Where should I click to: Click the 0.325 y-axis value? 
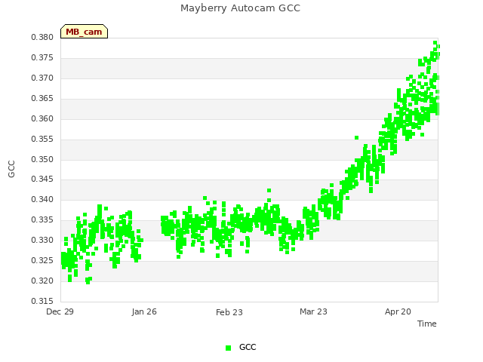click(x=42, y=260)
